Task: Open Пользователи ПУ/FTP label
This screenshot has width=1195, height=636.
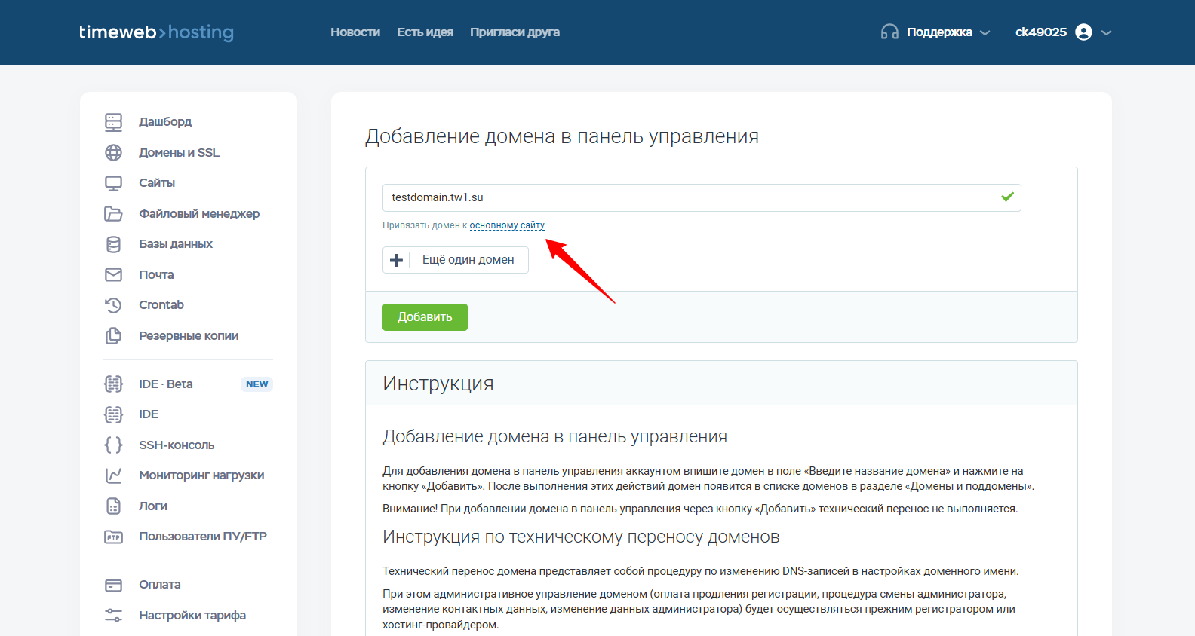Action: click(x=203, y=537)
